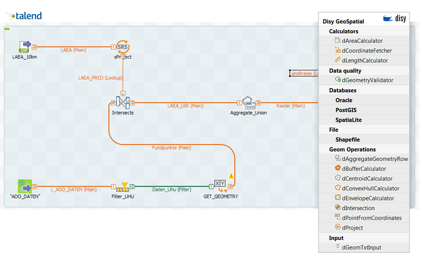The image size is (430, 279).
Task: Click the output port of Aggregate_Union
Action: (x=258, y=103)
